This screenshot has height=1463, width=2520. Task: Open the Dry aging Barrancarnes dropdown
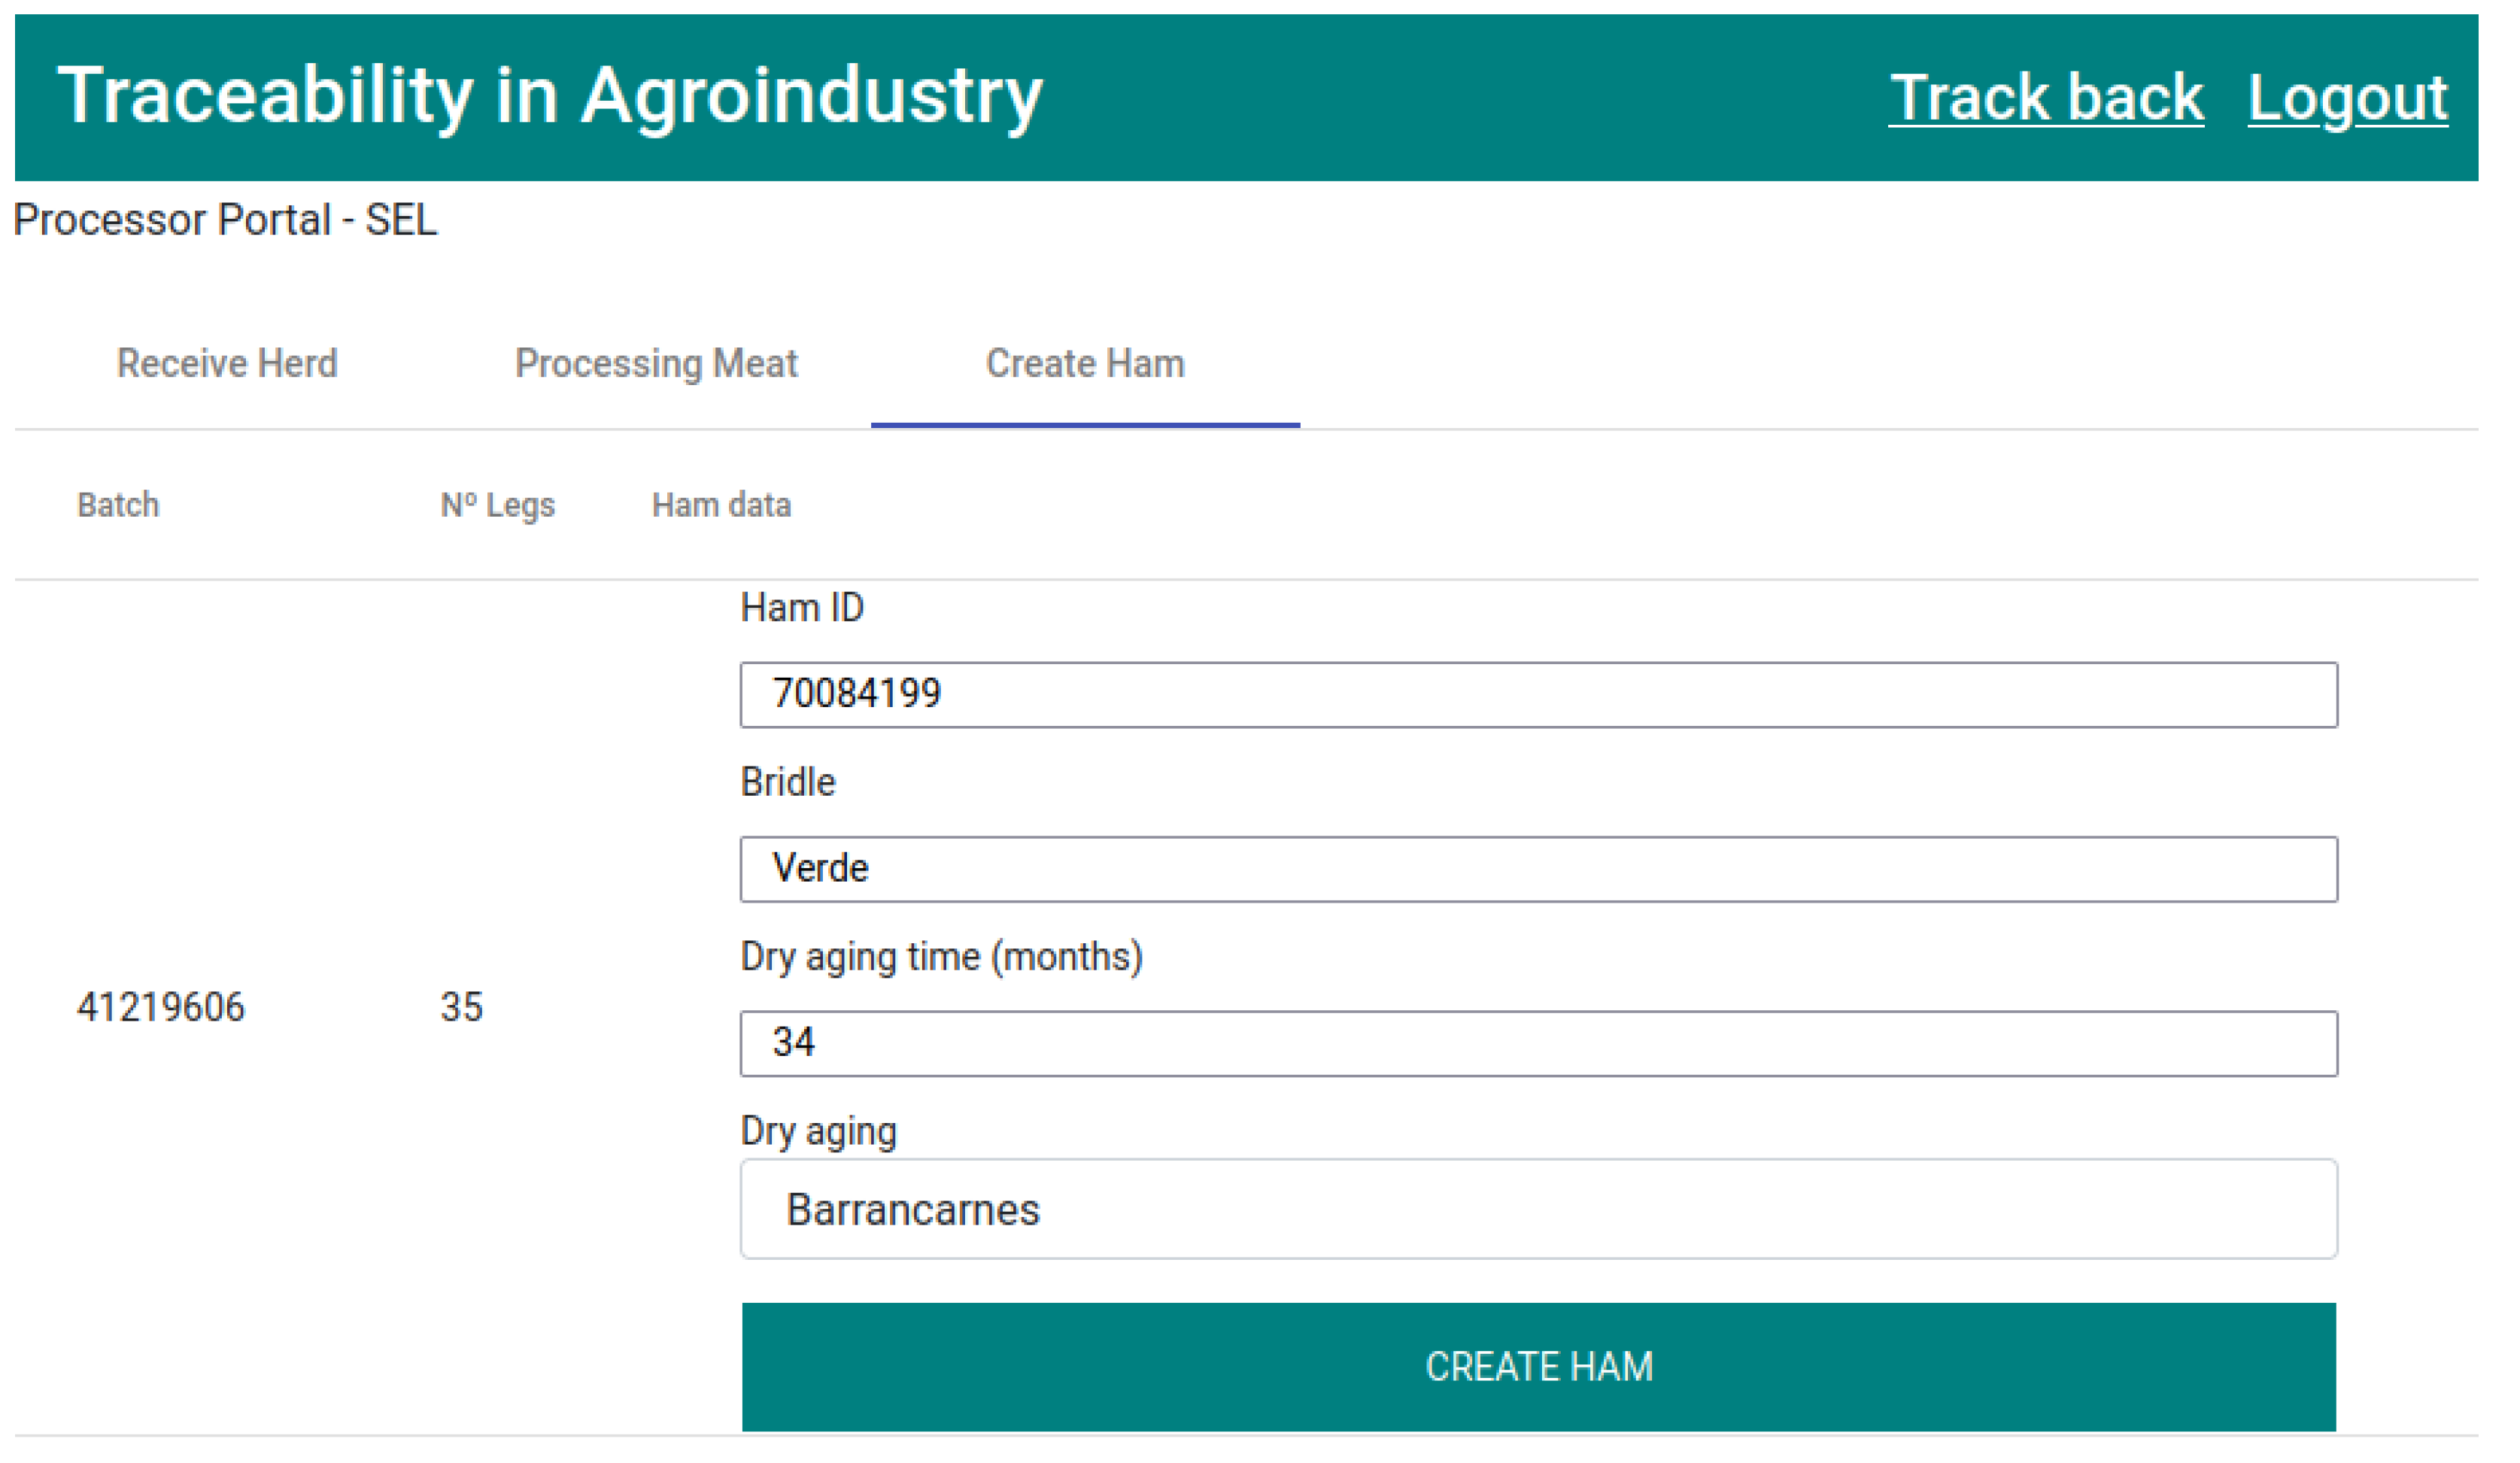click(x=1538, y=1209)
